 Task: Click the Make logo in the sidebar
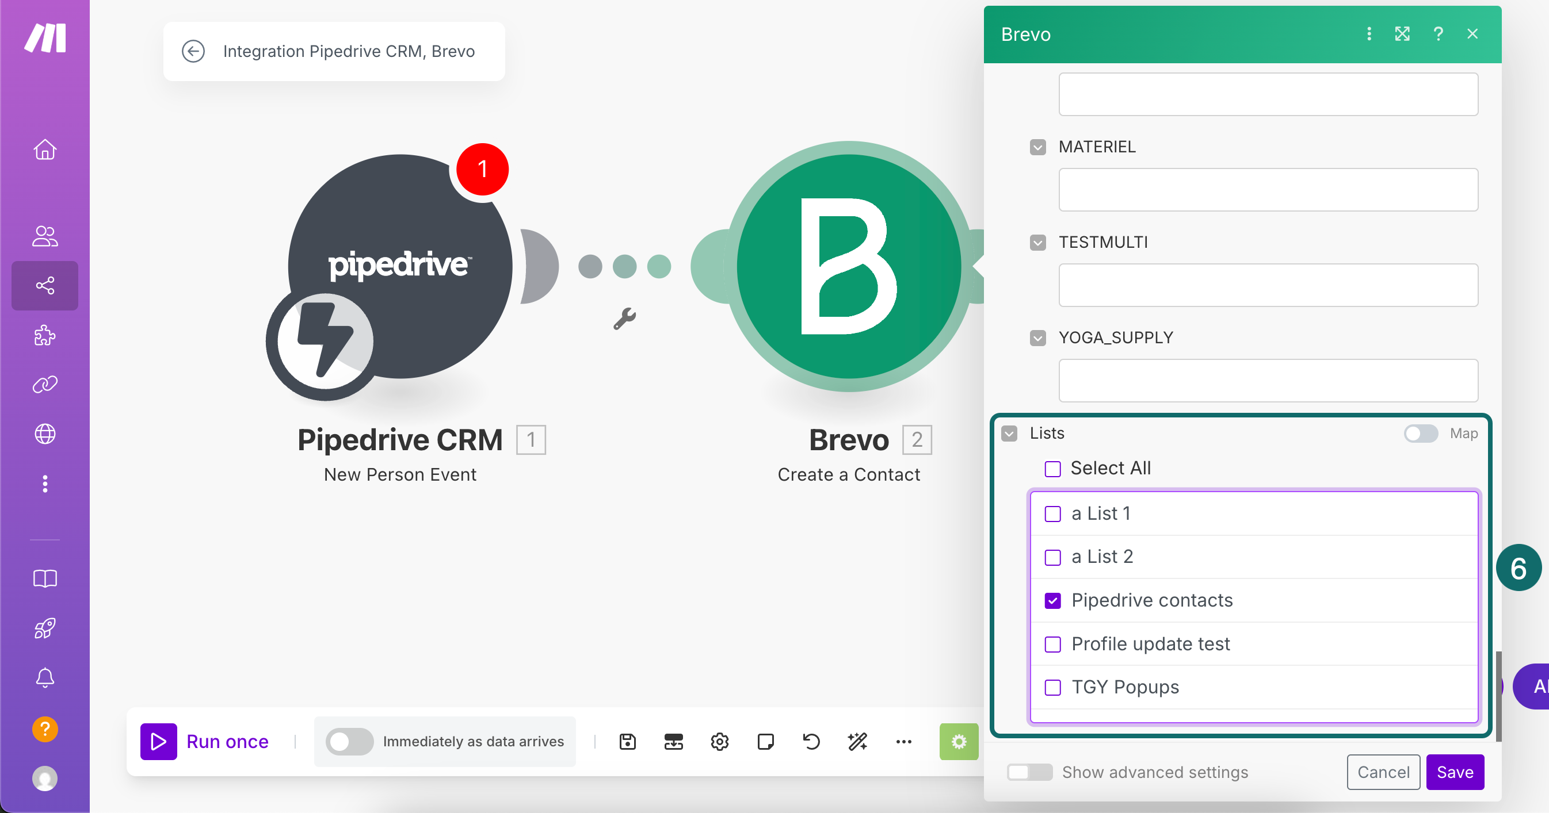[x=45, y=39]
